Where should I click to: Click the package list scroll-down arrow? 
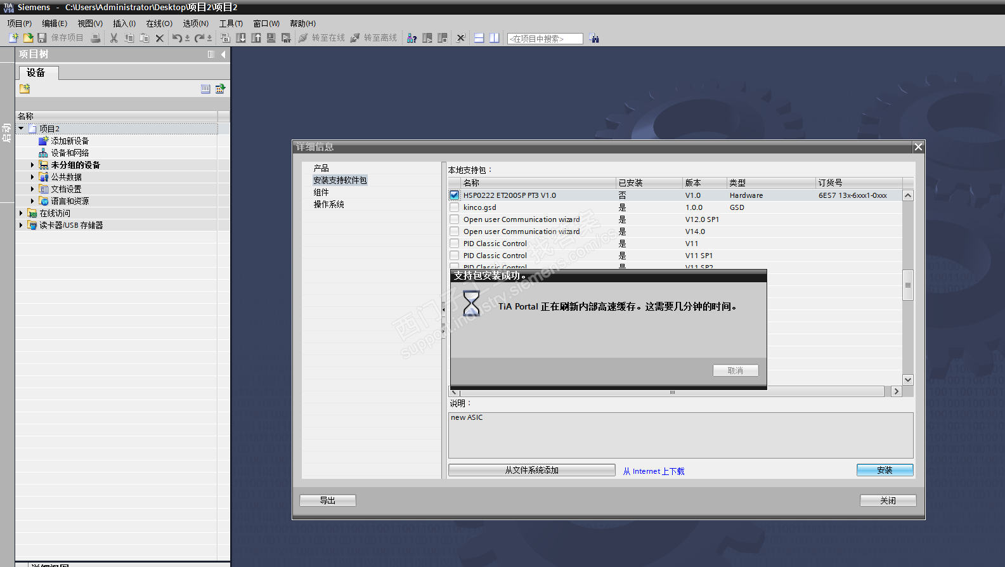pos(908,379)
